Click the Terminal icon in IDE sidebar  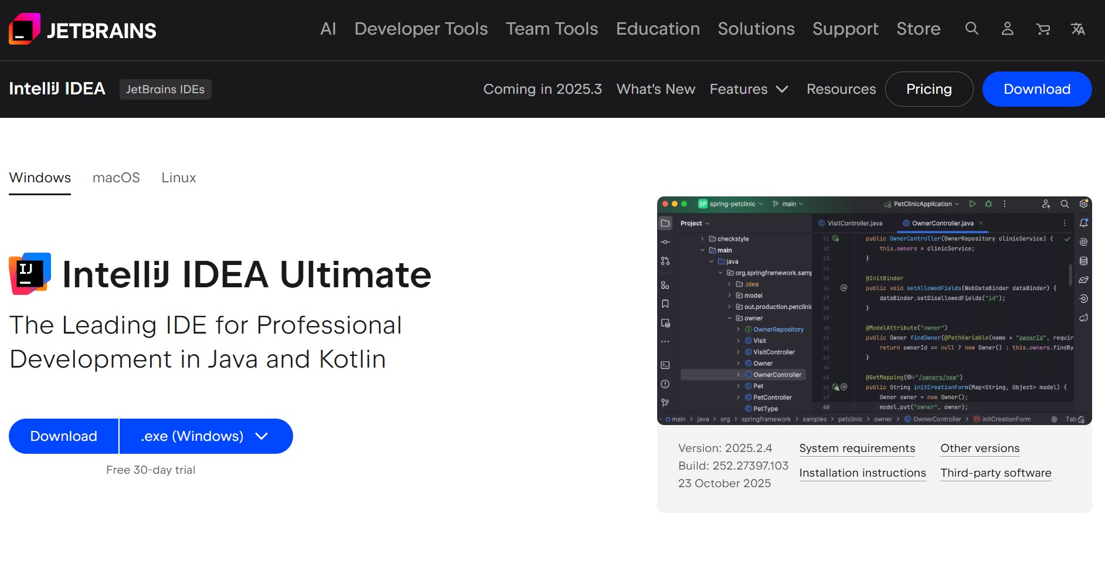click(x=665, y=365)
